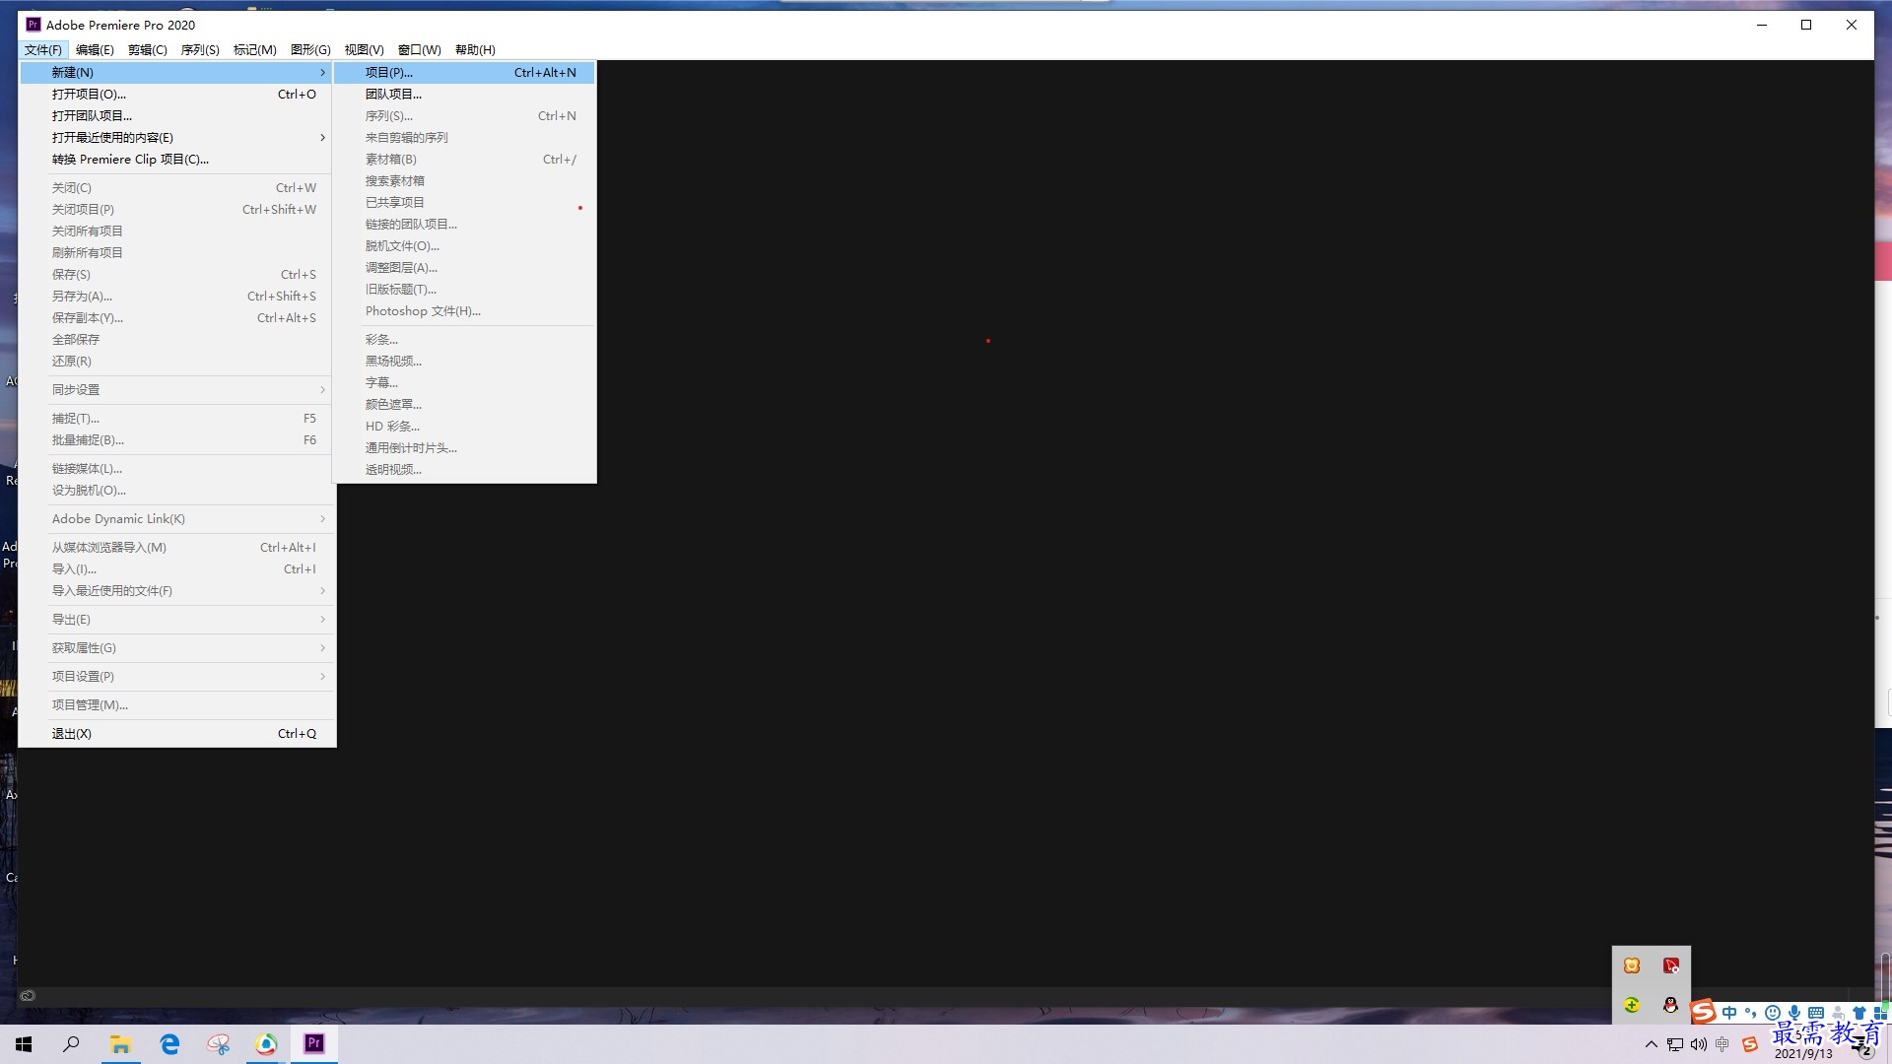Click the Sogou user account icon
The width and height of the screenshot is (1892, 1064).
(1838, 1013)
